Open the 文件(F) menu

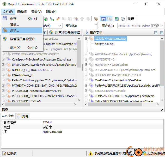pyautogui.click(x=8, y=11)
